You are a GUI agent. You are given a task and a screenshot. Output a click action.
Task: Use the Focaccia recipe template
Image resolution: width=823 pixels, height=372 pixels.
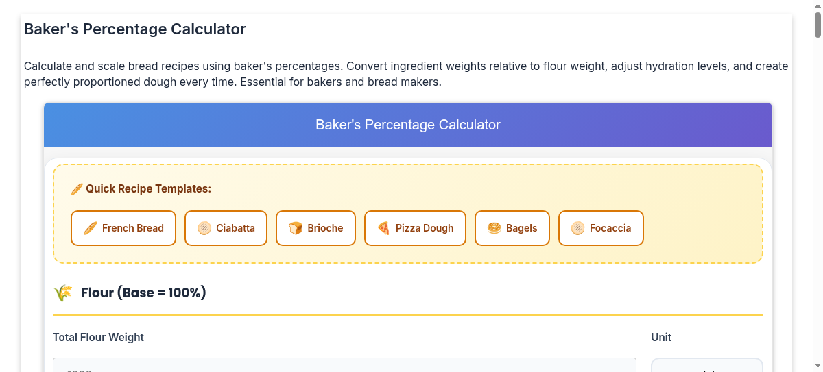(601, 228)
